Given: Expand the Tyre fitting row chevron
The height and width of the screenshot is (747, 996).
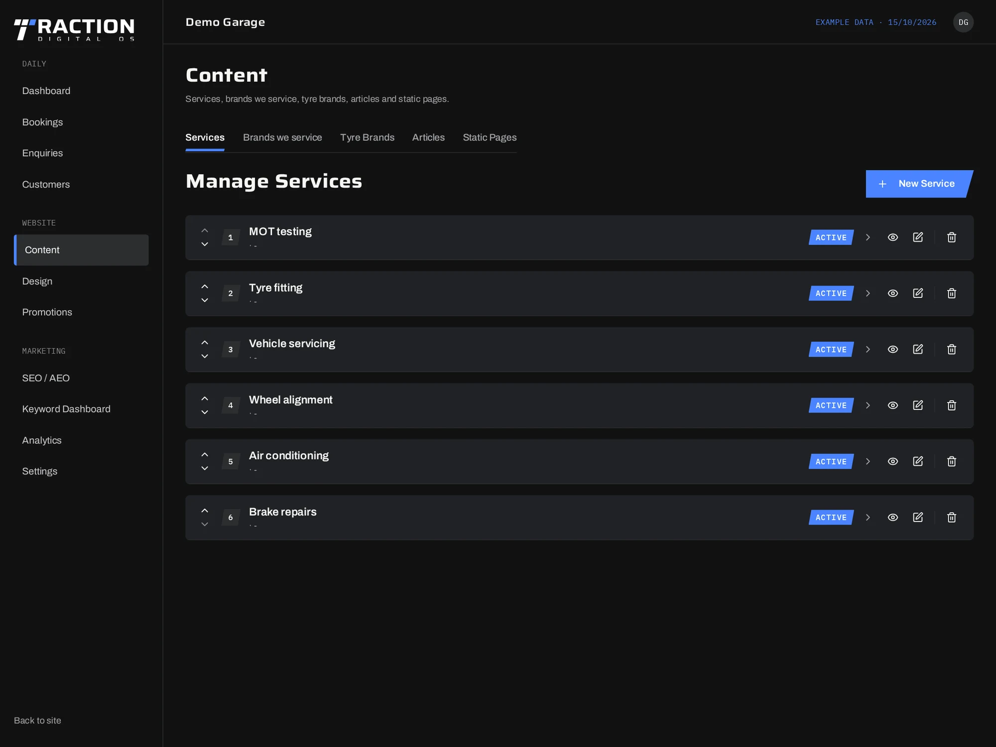Looking at the screenshot, I should 868,293.
